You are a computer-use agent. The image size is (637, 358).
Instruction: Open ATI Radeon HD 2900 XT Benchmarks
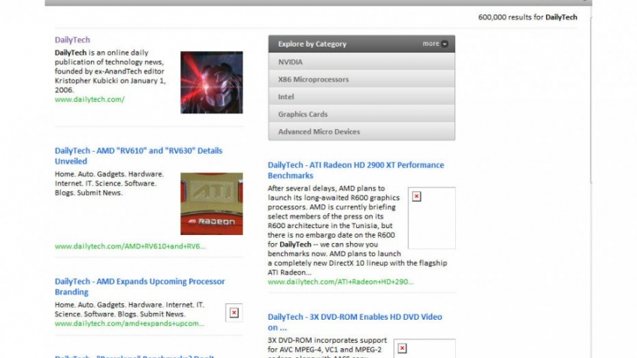click(x=356, y=170)
